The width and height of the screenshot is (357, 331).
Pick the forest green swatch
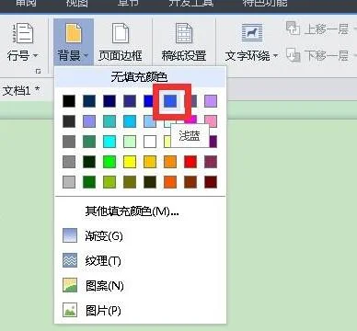(89, 182)
